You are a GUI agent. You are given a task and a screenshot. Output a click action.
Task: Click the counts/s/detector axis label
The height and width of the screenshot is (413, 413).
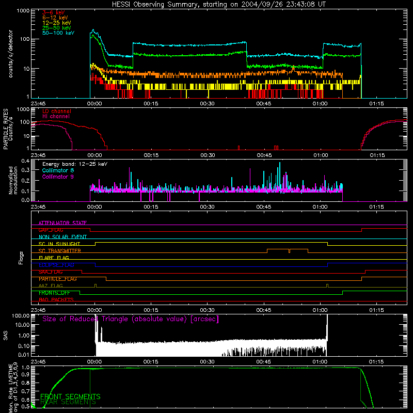tap(11, 54)
